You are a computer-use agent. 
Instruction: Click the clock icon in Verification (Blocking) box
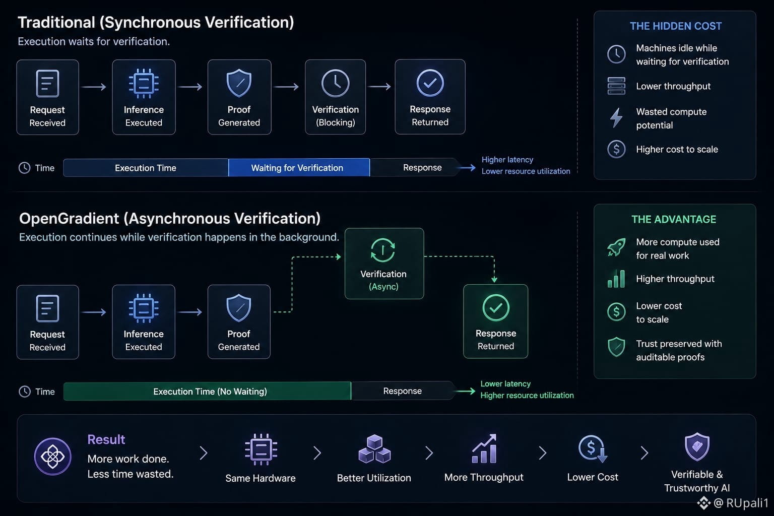(335, 83)
